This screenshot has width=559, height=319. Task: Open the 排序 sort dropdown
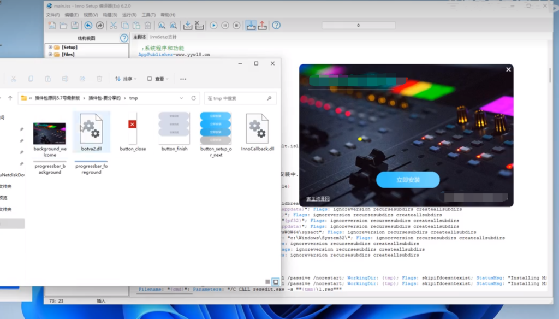[126, 79]
